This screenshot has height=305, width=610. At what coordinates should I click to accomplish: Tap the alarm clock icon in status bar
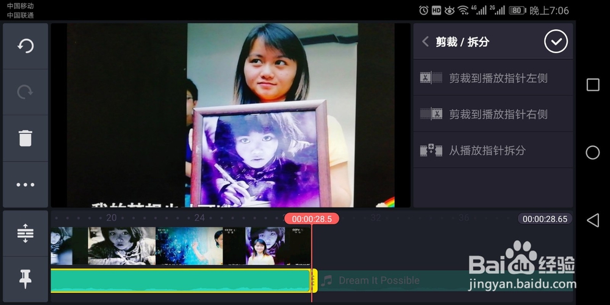tap(424, 10)
